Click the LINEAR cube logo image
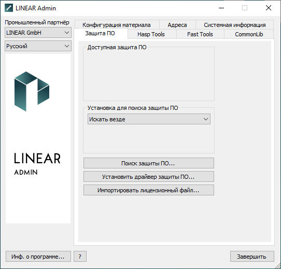Image resolution: width=281 pixels, height=269 pixels. click(32, 91)
